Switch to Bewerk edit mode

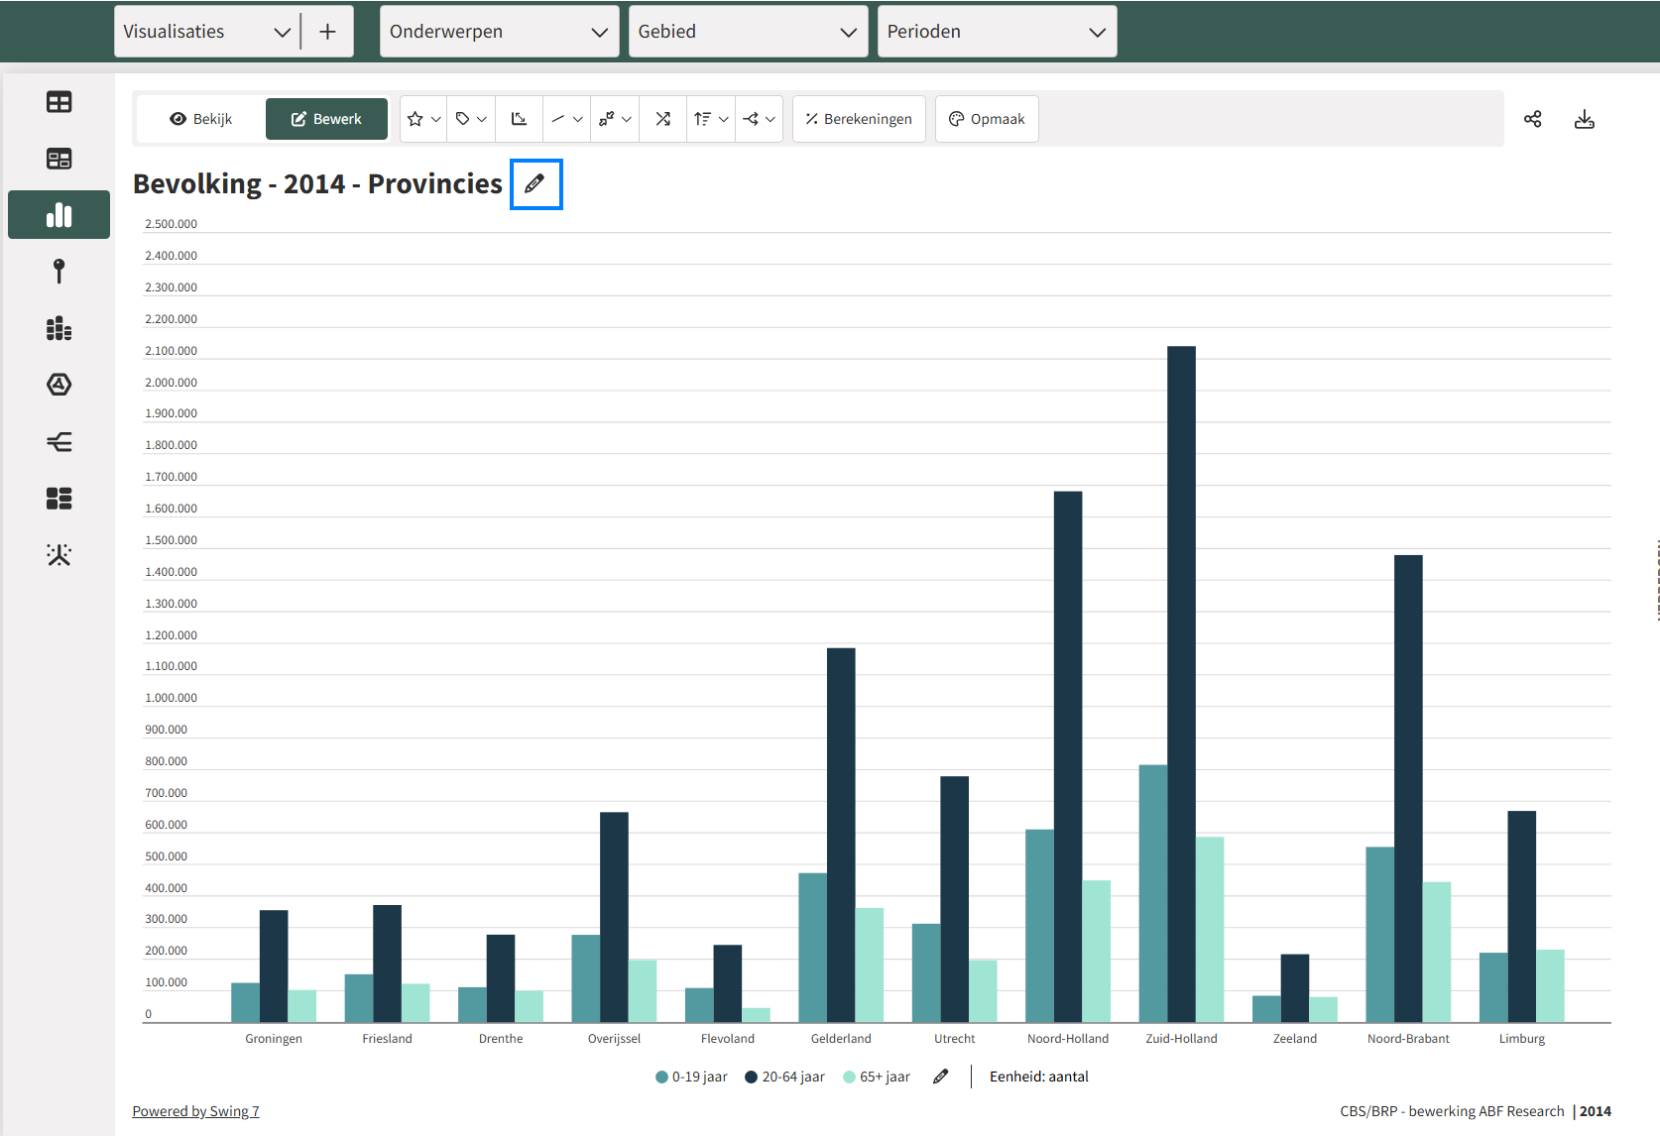tap(326, 119)
